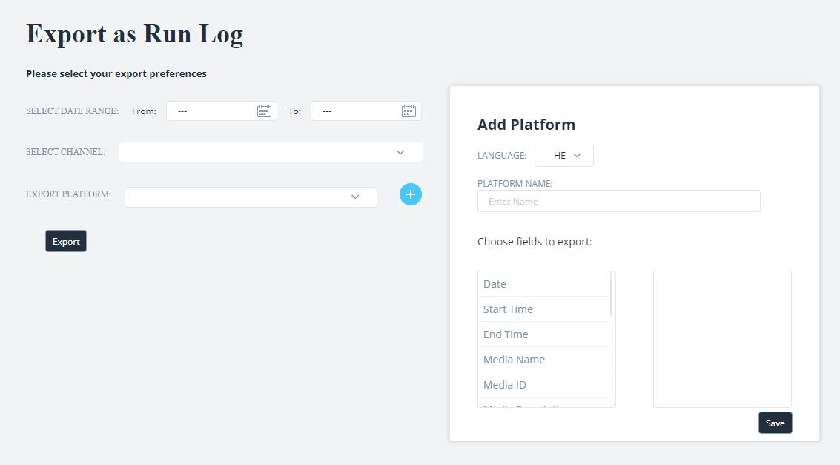This screenshot has height=465, width=840.
Task: Click the blue plus add platform icon
Action: point(411,194)
